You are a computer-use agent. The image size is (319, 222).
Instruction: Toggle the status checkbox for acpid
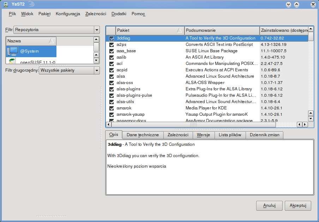click(112, 70)
